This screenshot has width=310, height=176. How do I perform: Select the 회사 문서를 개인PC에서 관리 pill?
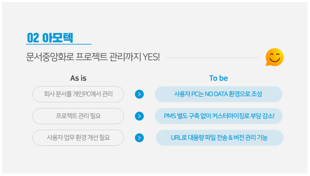[x=78, y=94]
